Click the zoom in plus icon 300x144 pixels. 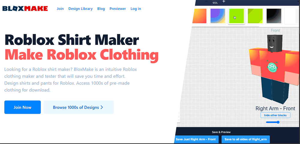coord(224,1)
